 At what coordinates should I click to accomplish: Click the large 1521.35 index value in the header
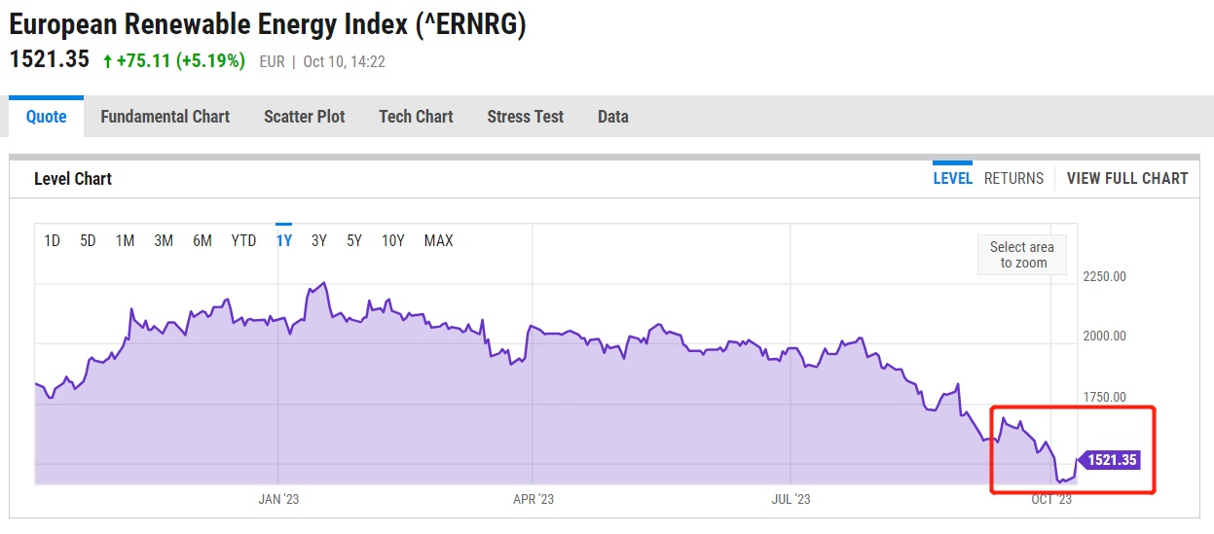(x=49, y=59)
